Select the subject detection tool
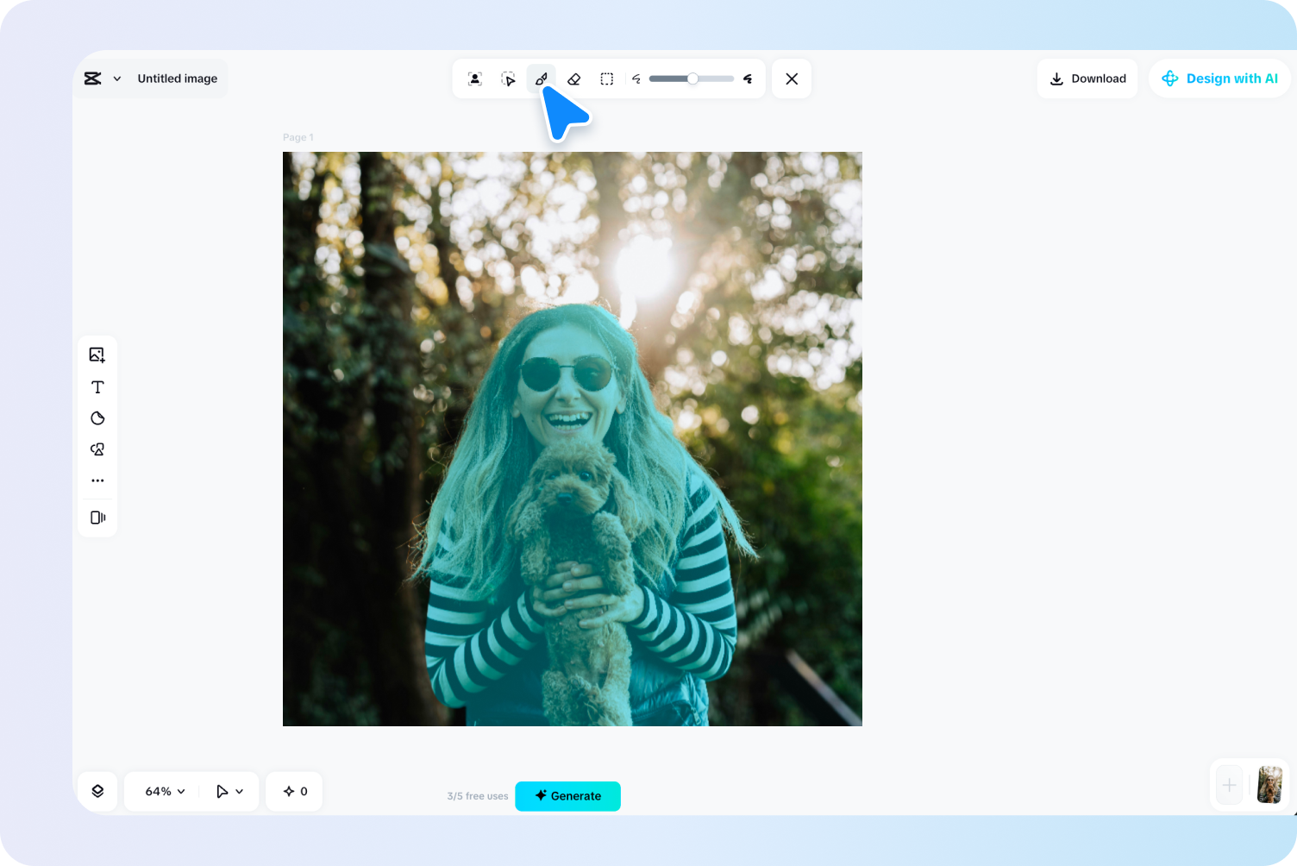1297x866 pixels. click(474, 78)
